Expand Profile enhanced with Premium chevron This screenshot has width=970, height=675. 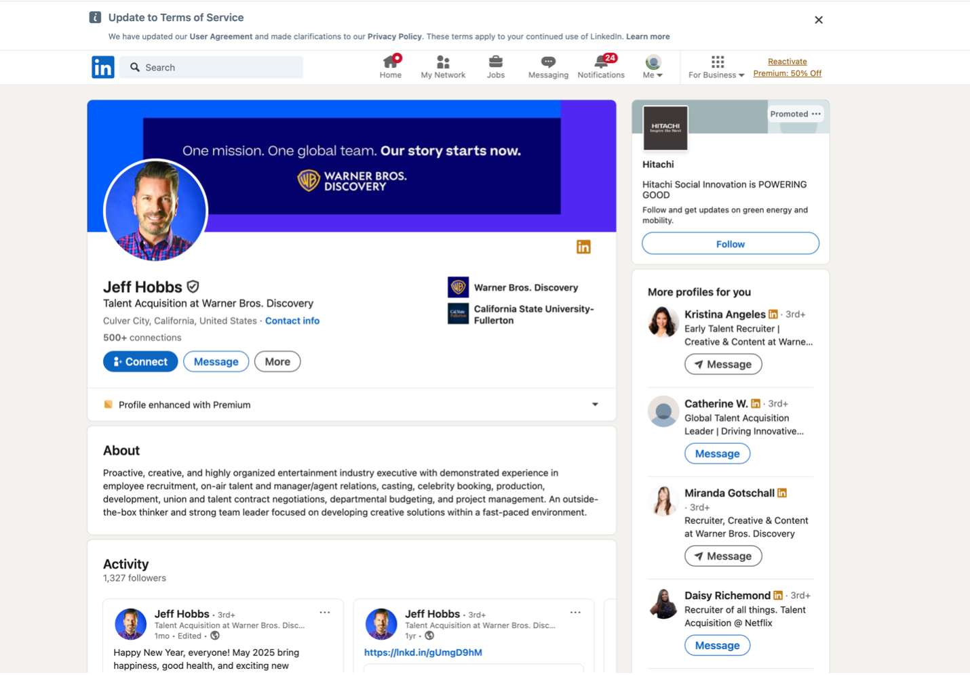click(x=595, y=405)
